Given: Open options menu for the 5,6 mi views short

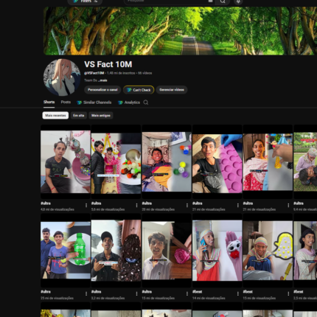Looking at the screenshot, I should pos(136,205).
